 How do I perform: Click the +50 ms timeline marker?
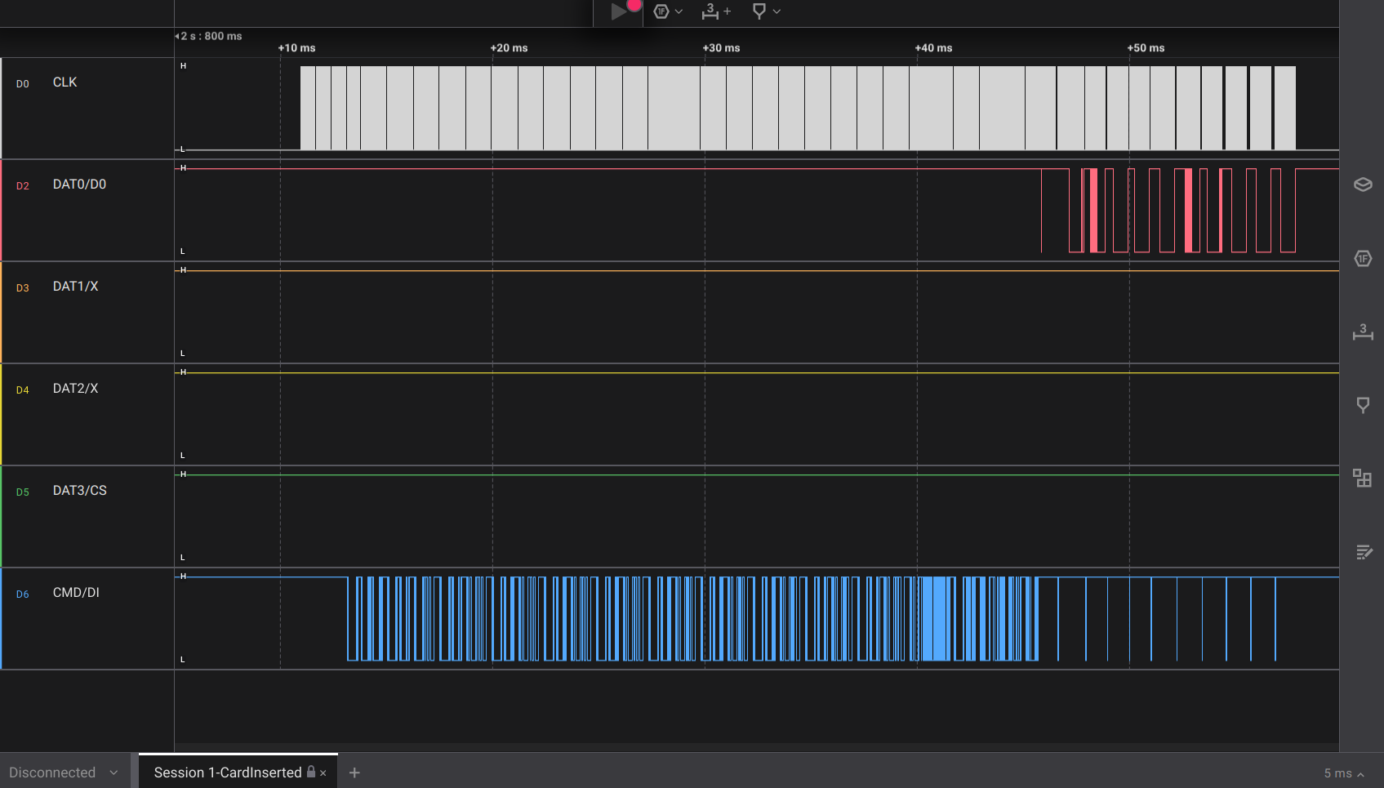click(1146, 48)
